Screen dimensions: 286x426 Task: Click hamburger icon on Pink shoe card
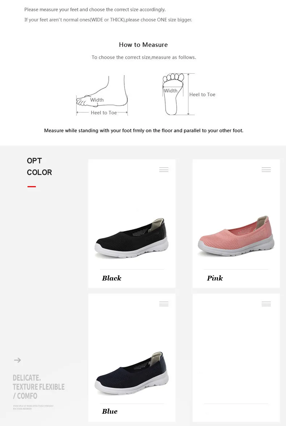pos(266,169)
